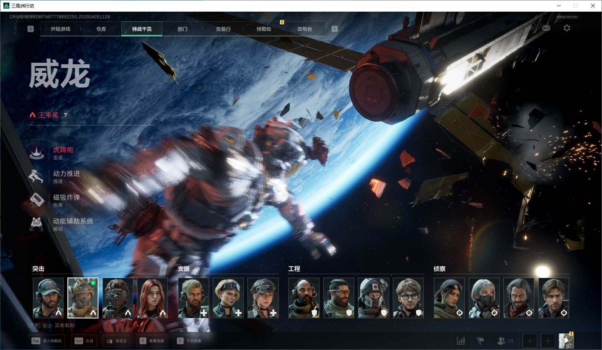
Task: Open the flags icon in bottom bar
Action: tap(480, 341)
